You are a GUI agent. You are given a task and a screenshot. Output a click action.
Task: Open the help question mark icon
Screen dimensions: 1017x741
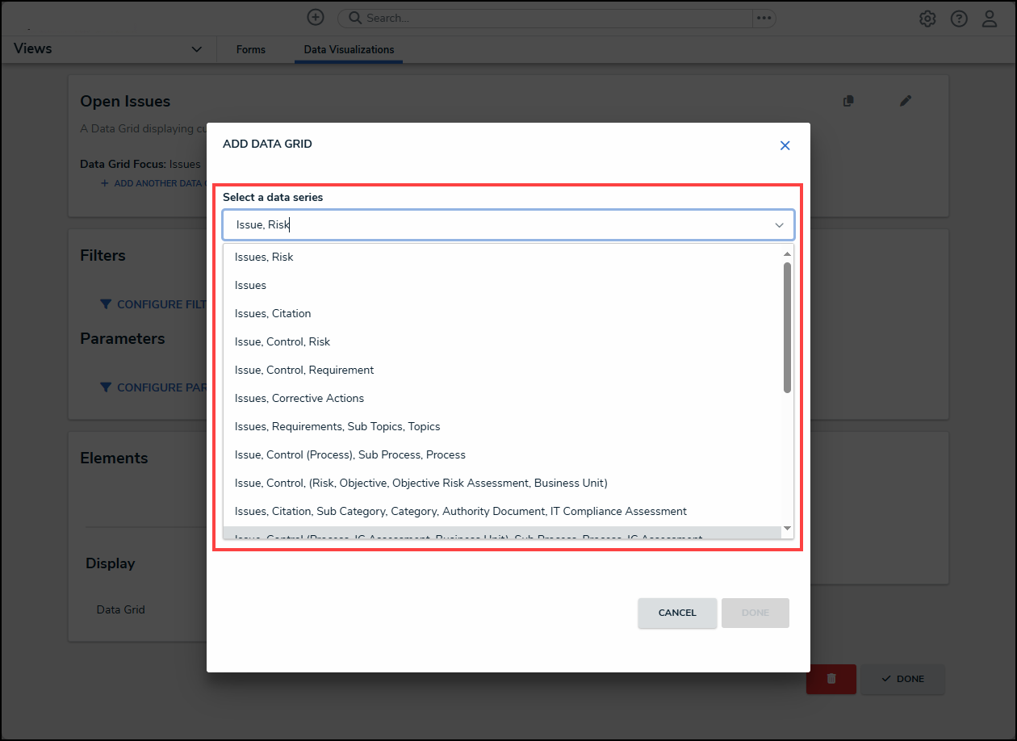pyautogui.click(x=959, y=19)
